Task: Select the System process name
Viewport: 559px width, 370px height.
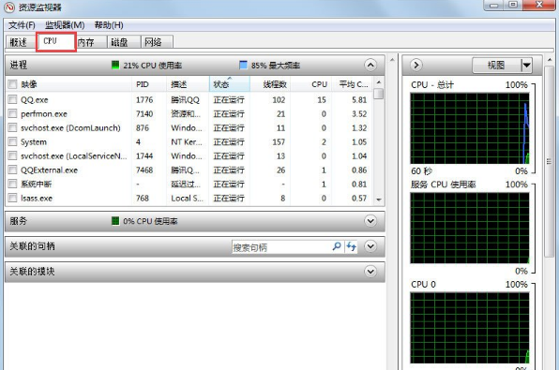Action: [x=34, y=142]
